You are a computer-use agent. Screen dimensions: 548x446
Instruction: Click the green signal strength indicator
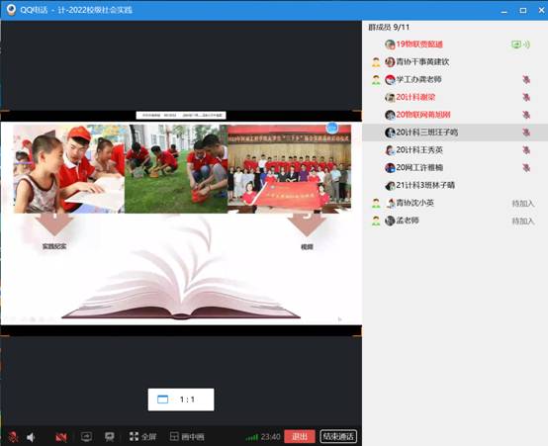(x=251, y=437)
